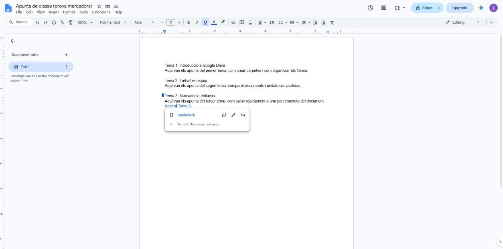Open version history
Screen dimensions: 503x249
point(370,8)
